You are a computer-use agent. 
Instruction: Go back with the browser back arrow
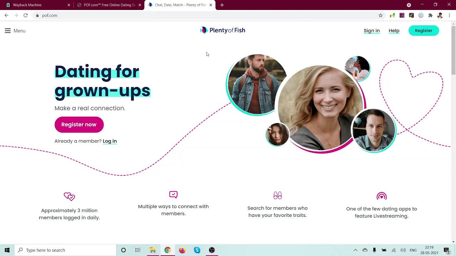click(6, 15)
